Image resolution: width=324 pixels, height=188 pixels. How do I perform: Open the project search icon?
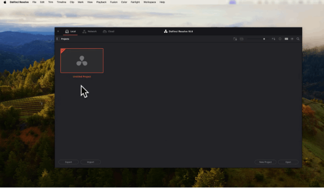coord(298,39)
